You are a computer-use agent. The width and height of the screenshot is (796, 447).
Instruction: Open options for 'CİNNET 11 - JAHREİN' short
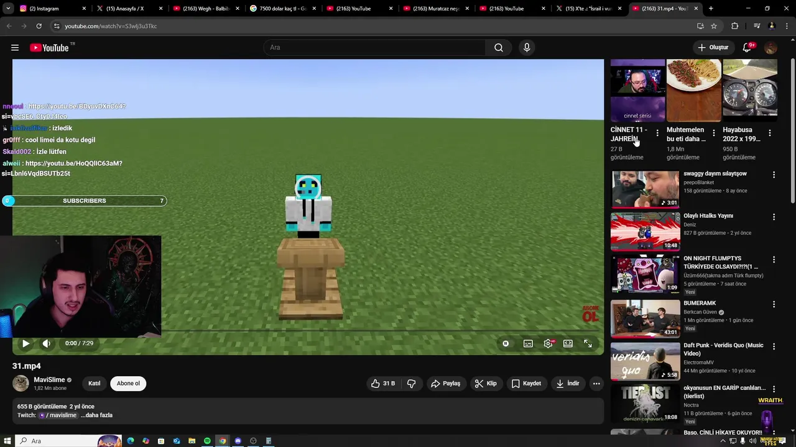pos(657,133)
